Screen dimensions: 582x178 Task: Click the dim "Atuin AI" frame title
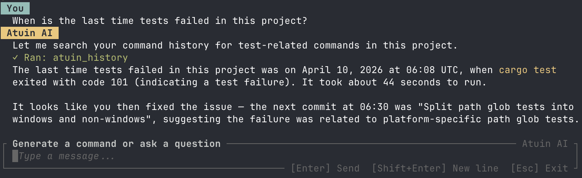(x=545, y=144)
